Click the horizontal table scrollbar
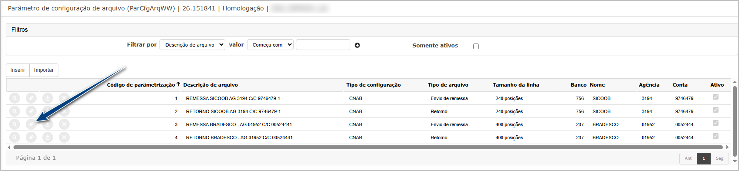This screenshot has height=171, width=739. (x=368, y=147)
